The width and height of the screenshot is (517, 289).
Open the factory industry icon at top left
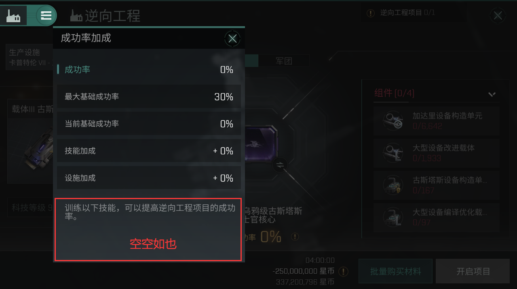click(14, 16)
